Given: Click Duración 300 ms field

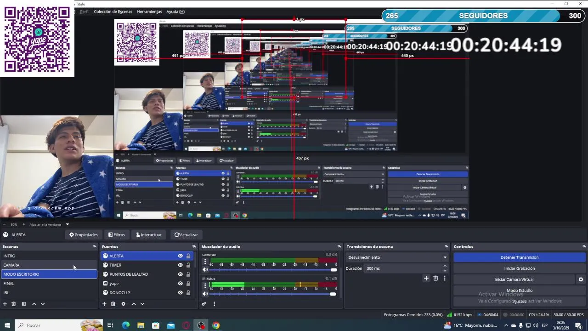Looking at the screenshot, I should click(403, 268).
